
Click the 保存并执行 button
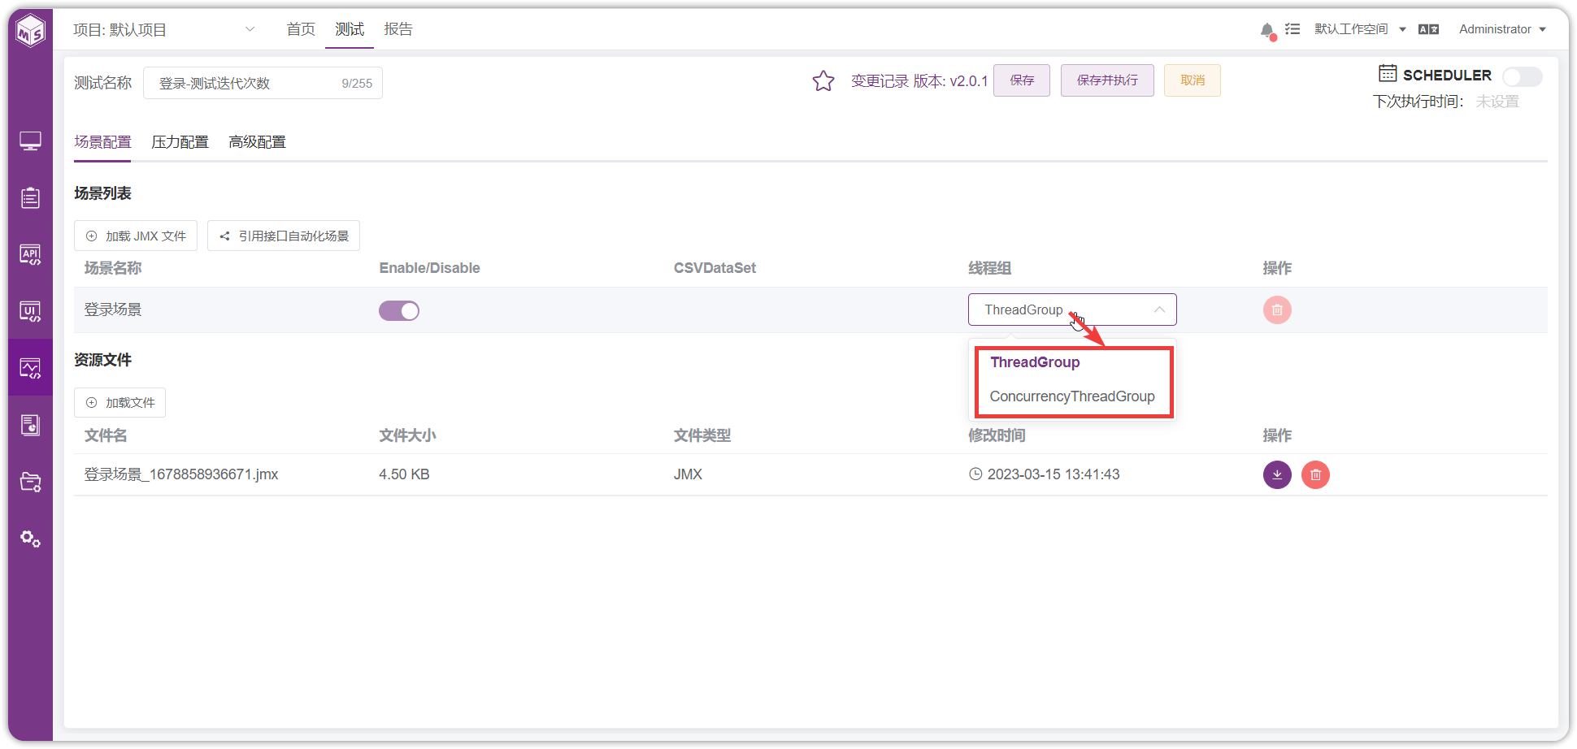pos(1107,80)
